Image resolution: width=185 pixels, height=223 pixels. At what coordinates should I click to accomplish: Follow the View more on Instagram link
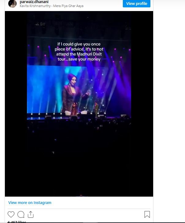pos(30,202)
